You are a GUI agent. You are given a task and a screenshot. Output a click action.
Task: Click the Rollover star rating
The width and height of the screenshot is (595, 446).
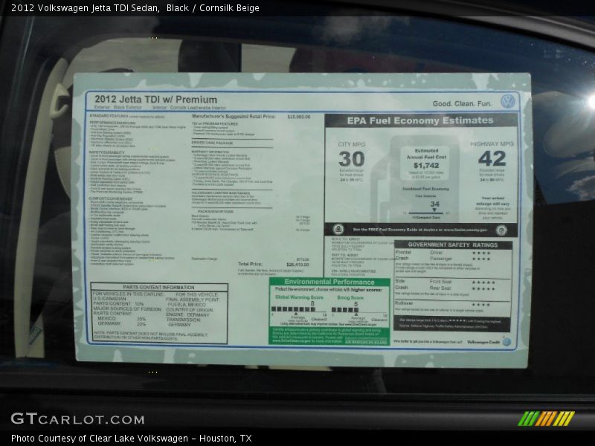481,304
